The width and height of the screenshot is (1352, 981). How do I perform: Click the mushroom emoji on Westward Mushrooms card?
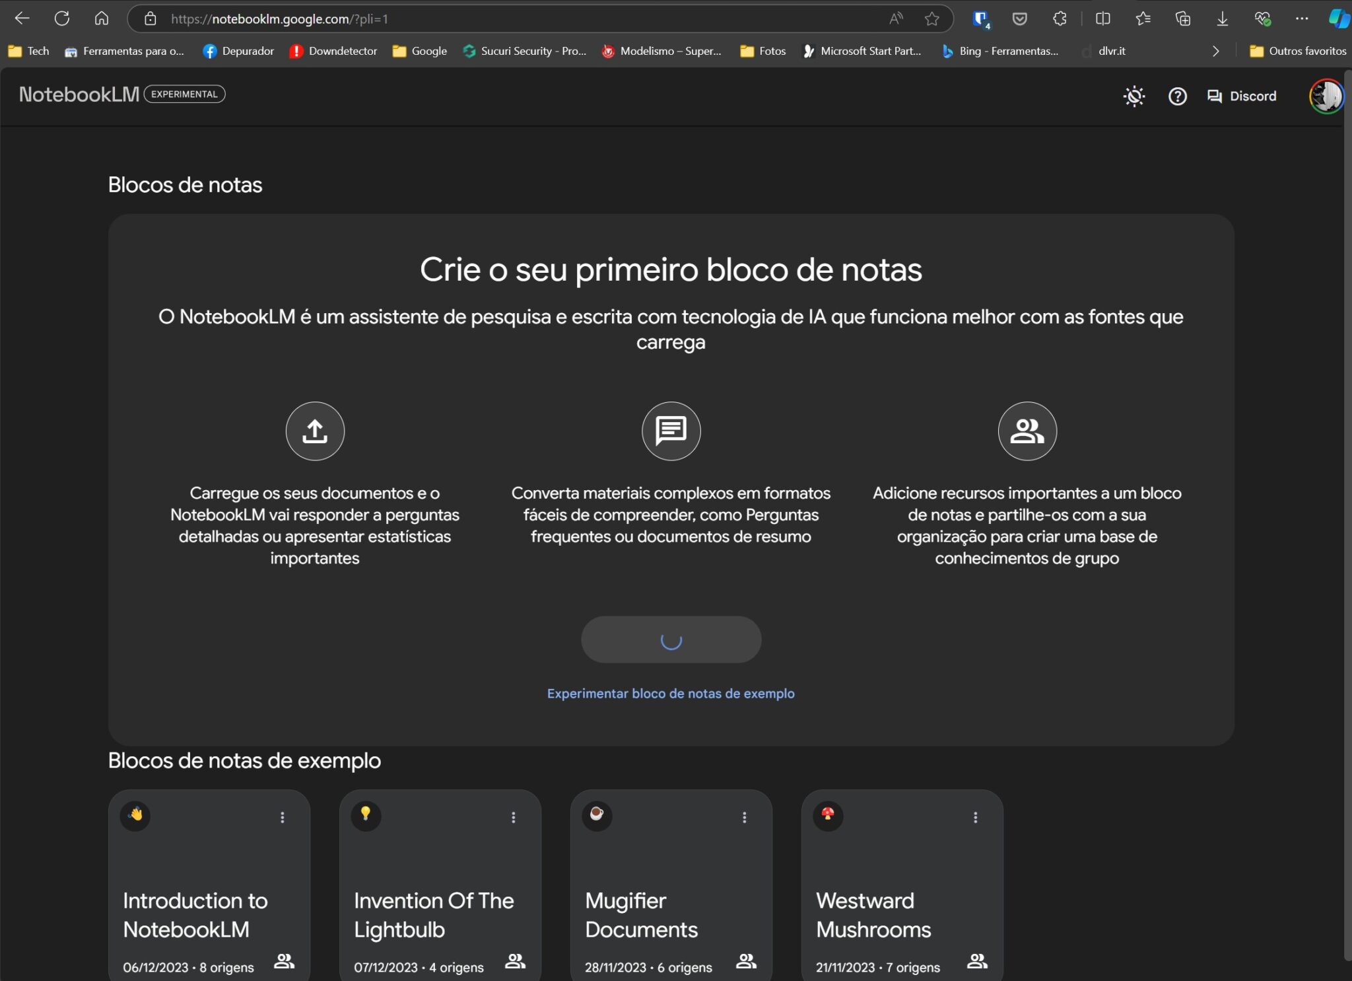pos(828,815)
